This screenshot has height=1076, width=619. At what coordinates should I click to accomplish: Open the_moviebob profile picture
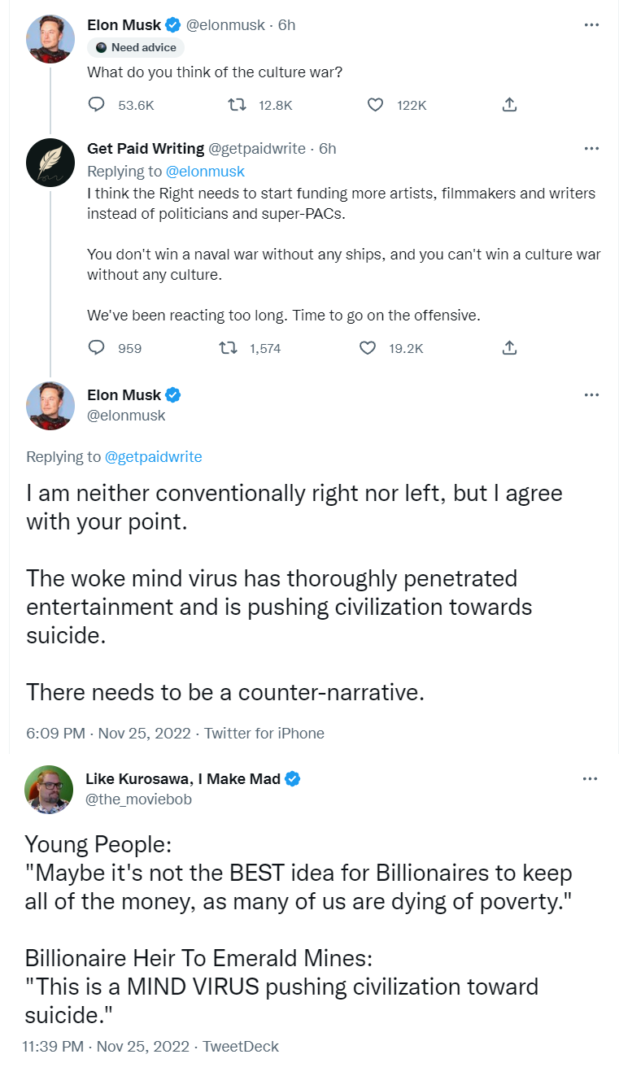point(49,789)
